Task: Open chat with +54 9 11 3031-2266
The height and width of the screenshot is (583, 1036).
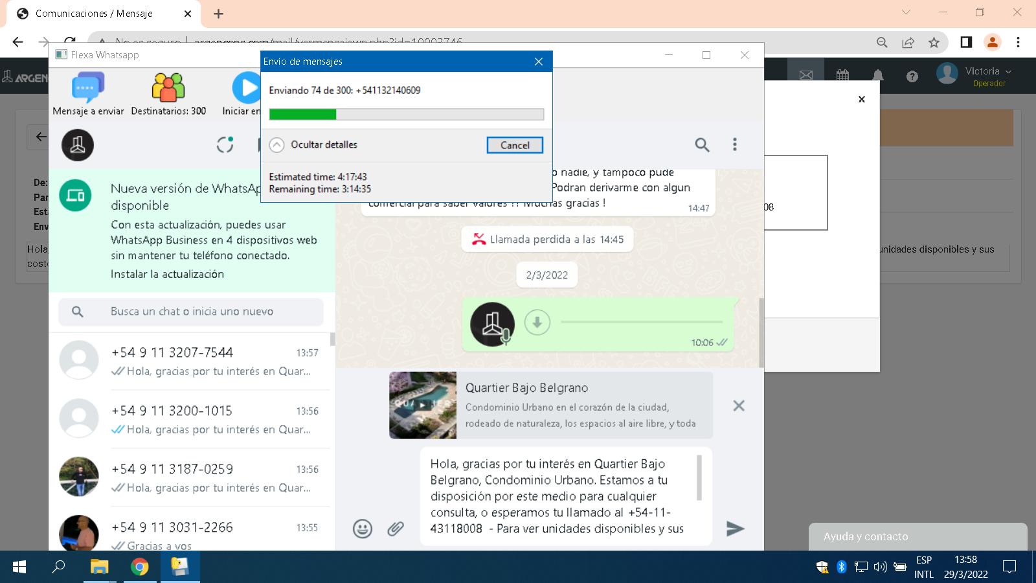Action: (191, 530)
